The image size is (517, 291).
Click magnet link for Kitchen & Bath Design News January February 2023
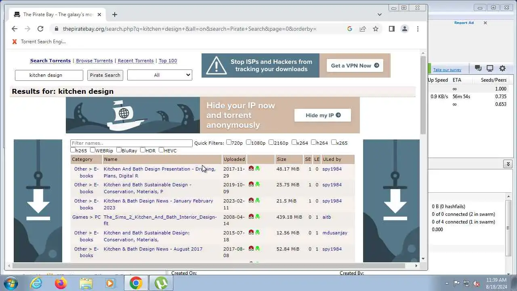251,200
